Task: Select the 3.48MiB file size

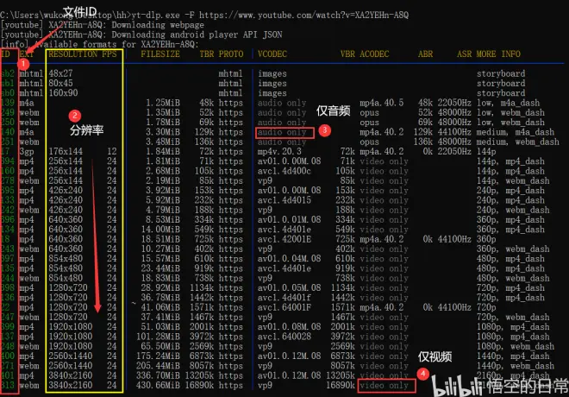Action: pyautogui.click(x=163, y=142)
